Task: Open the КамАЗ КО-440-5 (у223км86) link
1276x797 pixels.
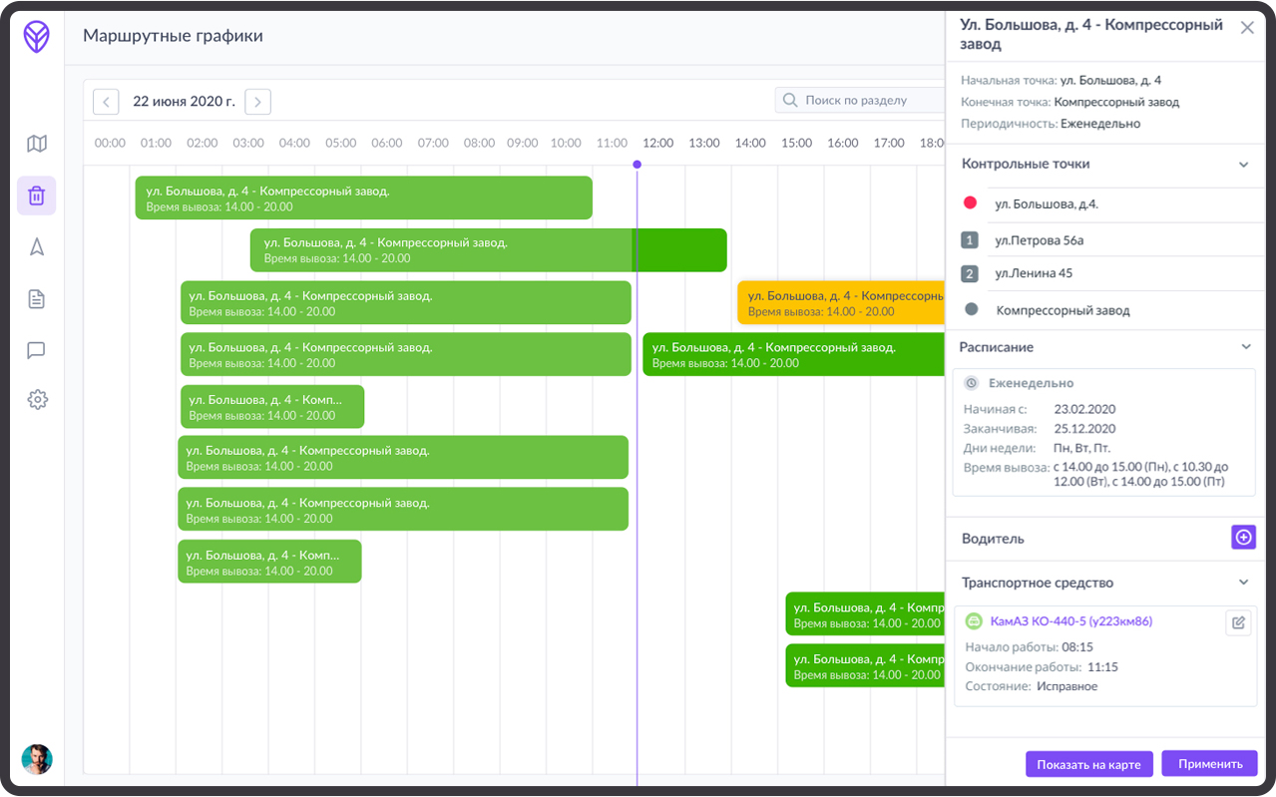Action: [x=1071, y=621]
